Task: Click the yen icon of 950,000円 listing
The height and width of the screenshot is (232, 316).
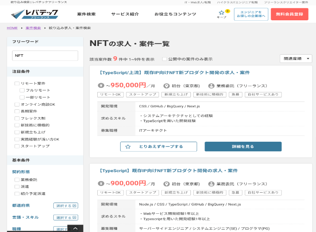Action: (x=101, y=86)
